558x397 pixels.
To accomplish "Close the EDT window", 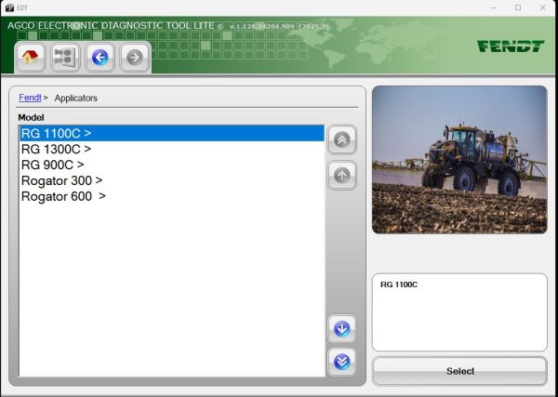I will pos(543,7).
